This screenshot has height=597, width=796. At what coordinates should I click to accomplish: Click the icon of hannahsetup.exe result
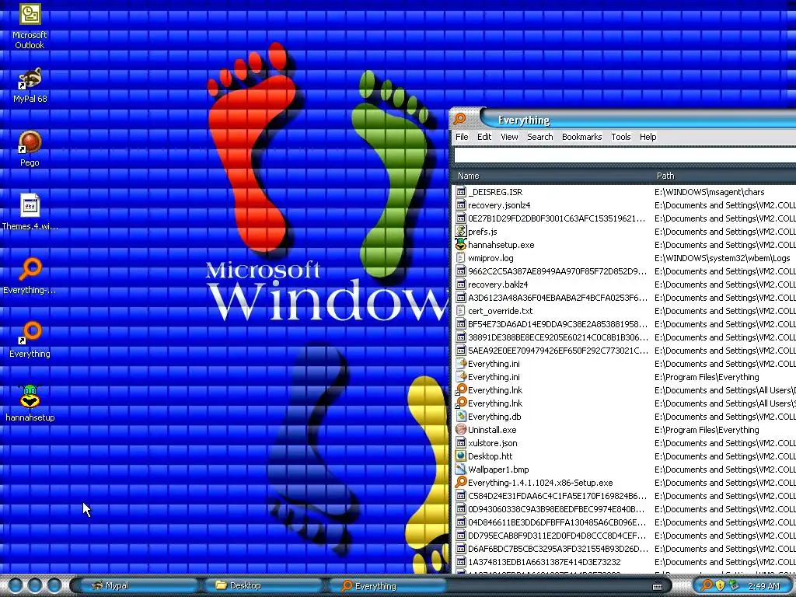click(x=460, y=245)
